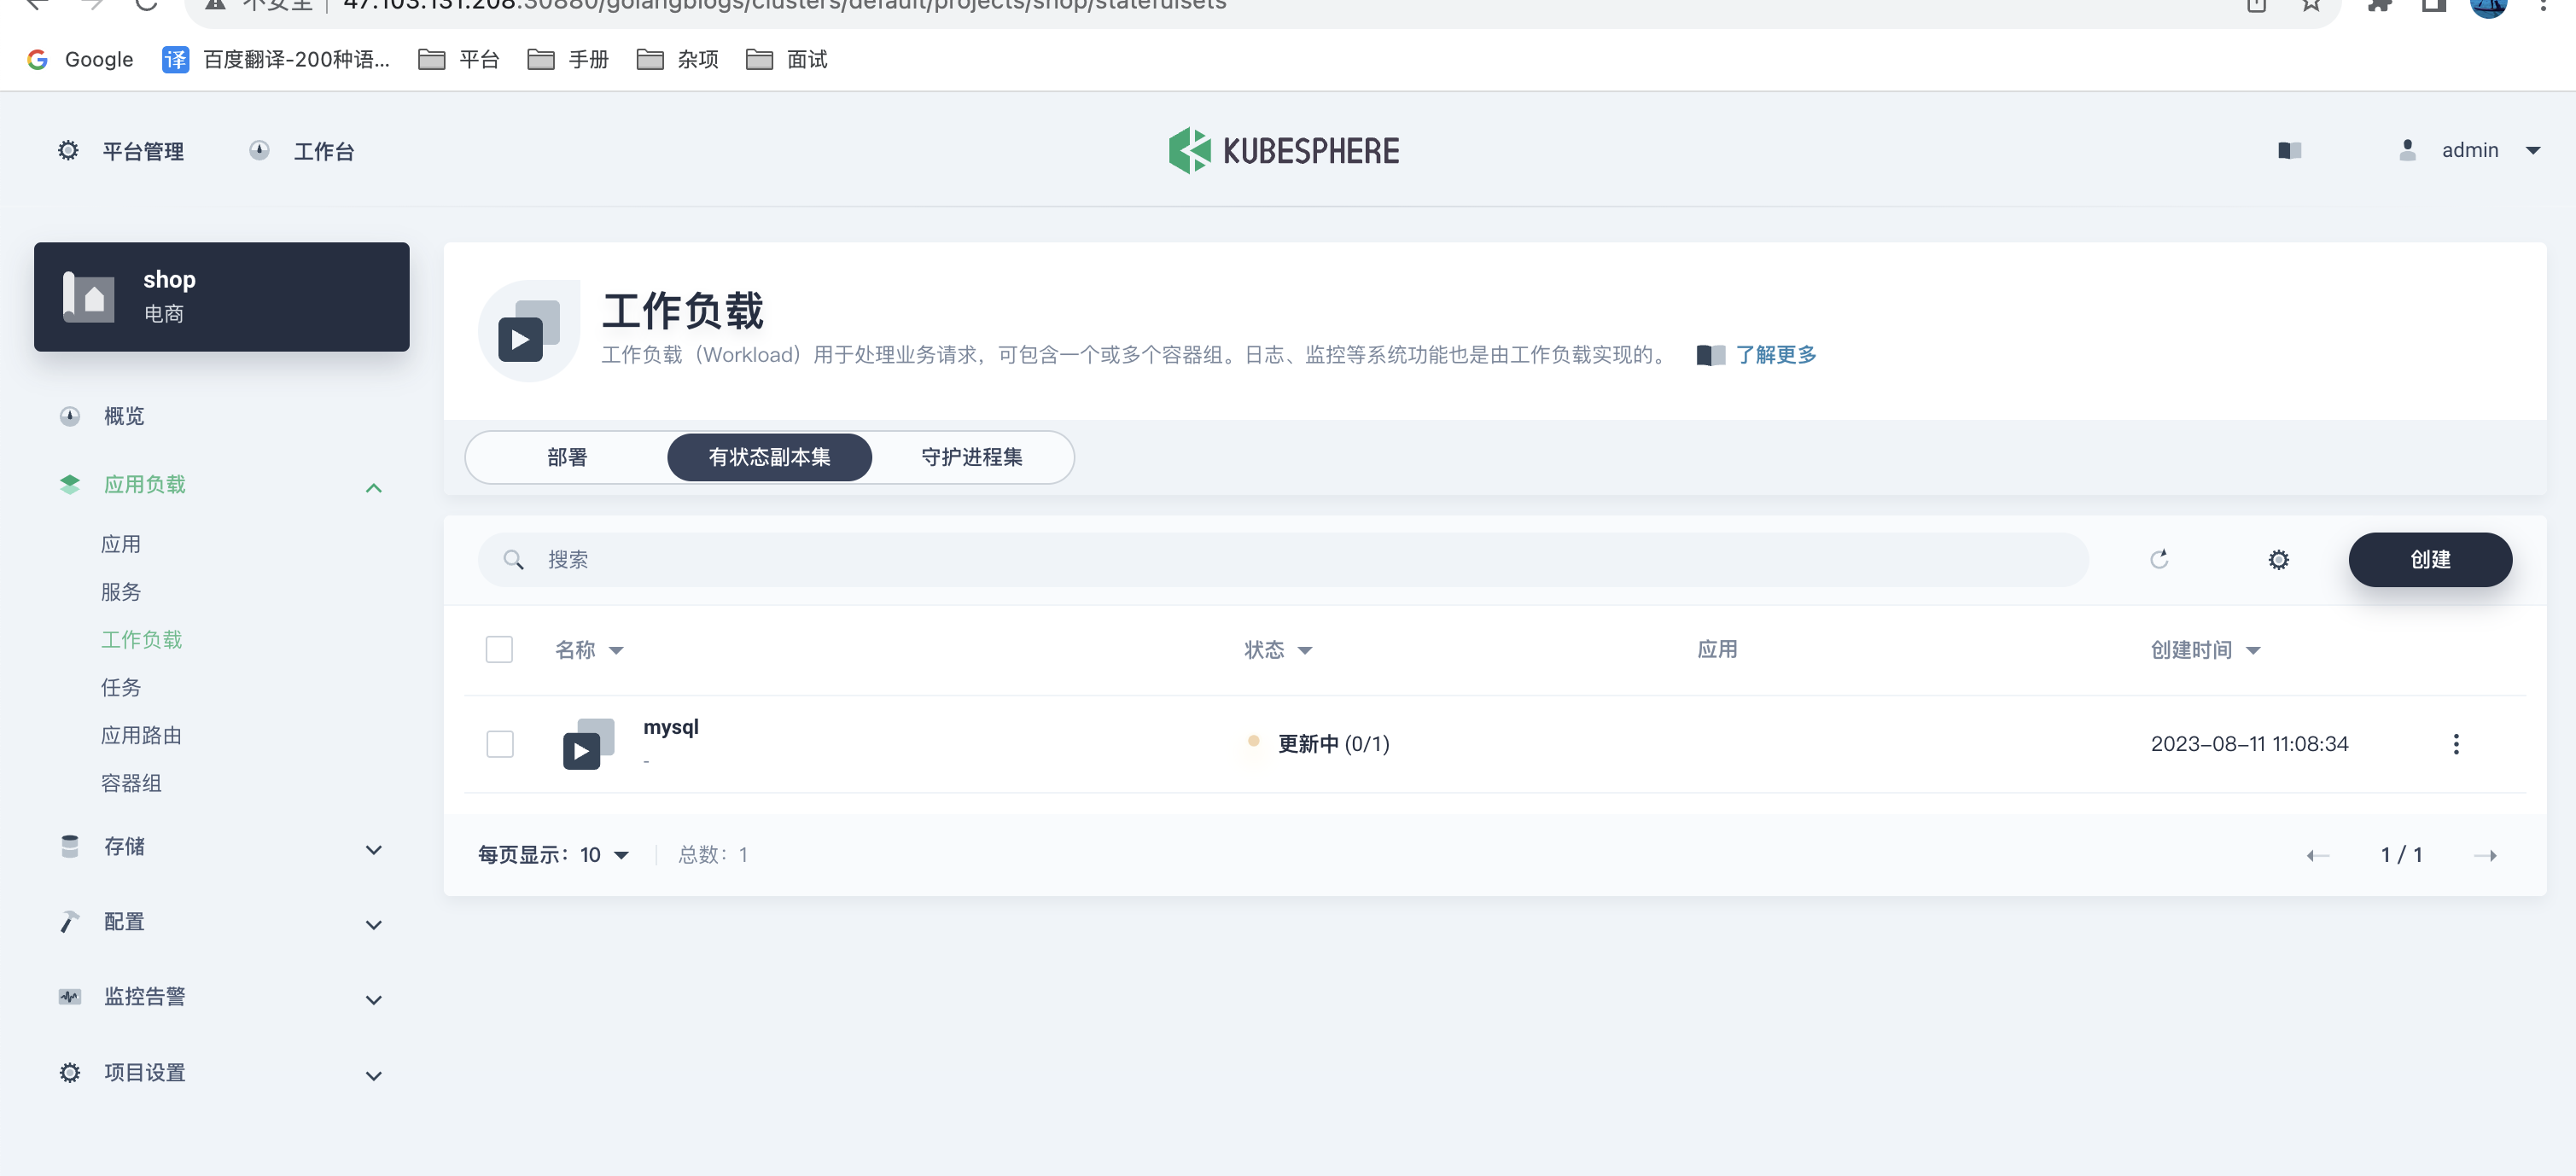This screenshot has height=1176, width=2576.
Task: Open 服务 in sidebar
Action: point(121,592)
